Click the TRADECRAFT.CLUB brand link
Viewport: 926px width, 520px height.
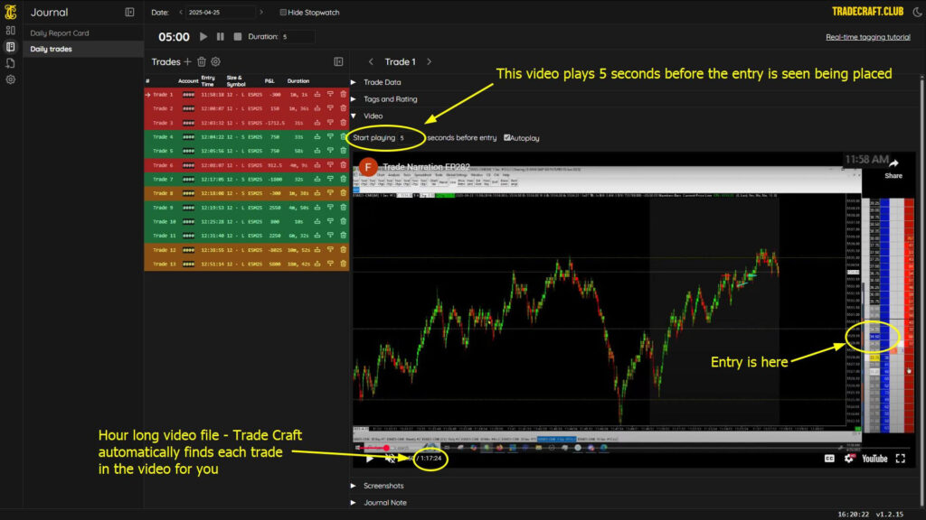867,12
